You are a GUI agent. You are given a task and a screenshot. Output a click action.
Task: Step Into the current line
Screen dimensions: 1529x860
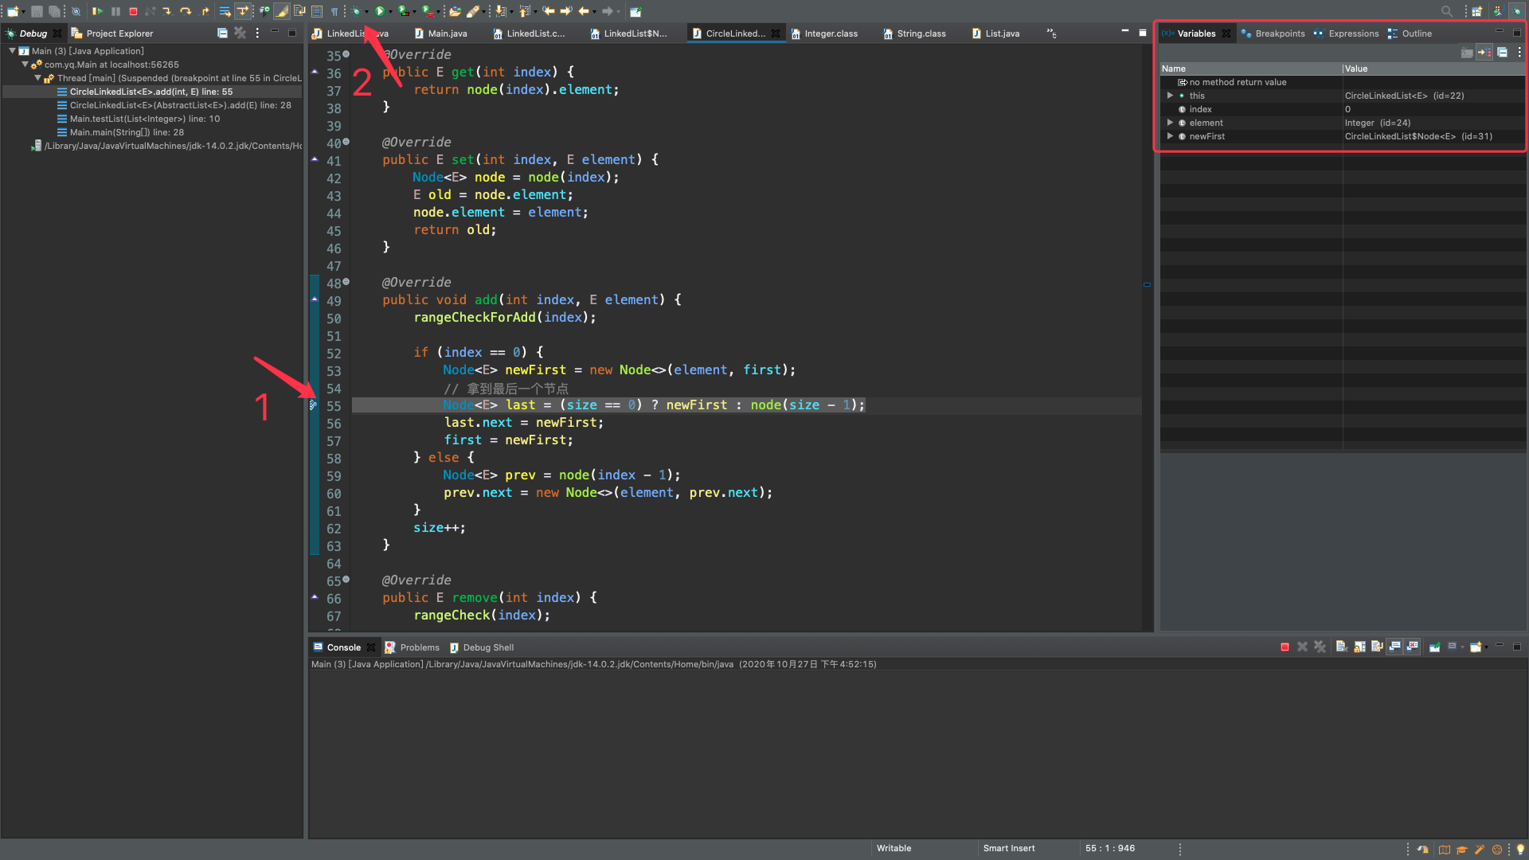[166, 11]
